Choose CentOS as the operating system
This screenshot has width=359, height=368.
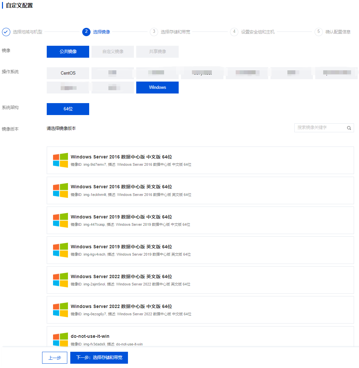[68, 73]
